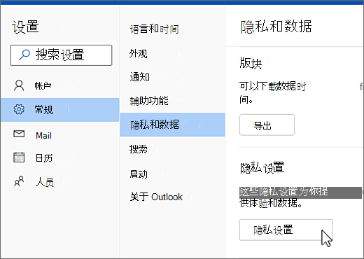The width and height of the screenshot is (364, 259).
Task: Click the person icon next to 帐户
Action: click(x=19, y=85)
